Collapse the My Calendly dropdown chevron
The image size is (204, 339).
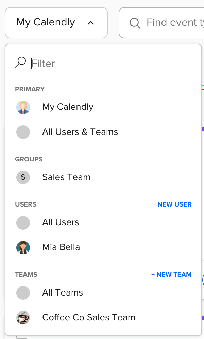click(91, 23)
